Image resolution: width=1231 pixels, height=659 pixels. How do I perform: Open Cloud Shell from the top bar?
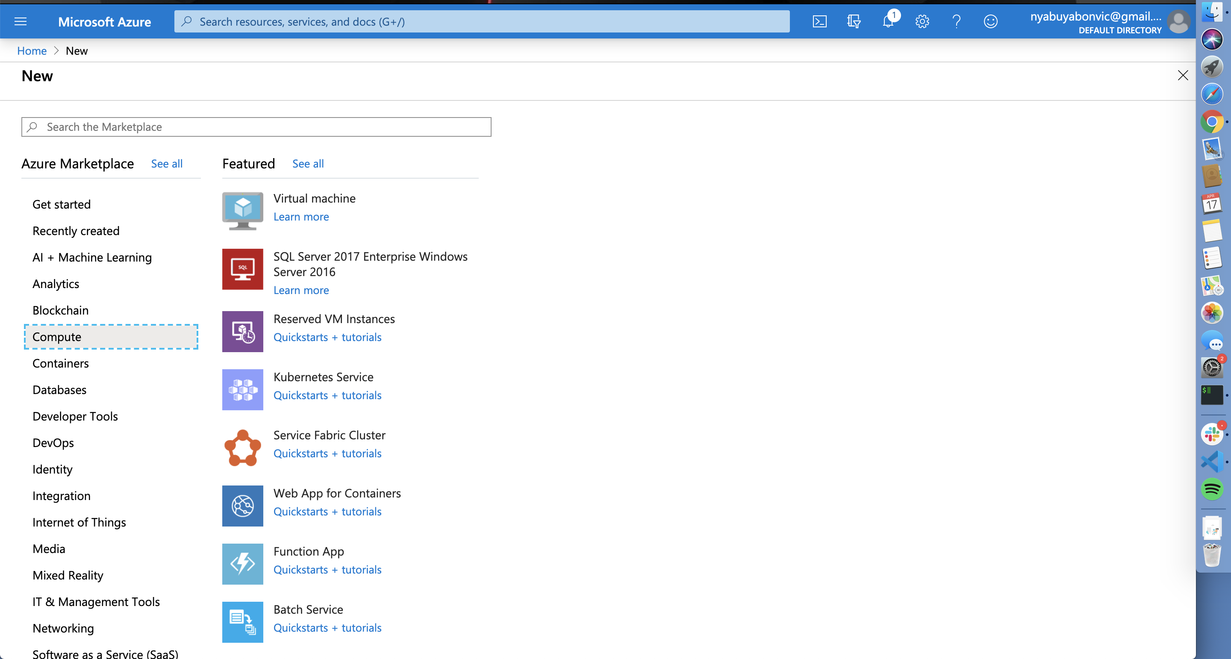[x=819, y=21]
